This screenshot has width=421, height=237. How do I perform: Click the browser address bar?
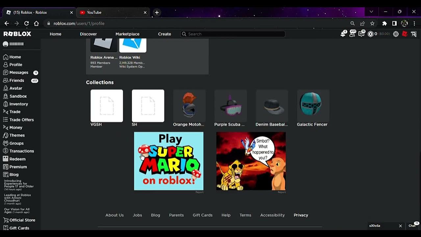pyautogui.click(x=197, y=23)
